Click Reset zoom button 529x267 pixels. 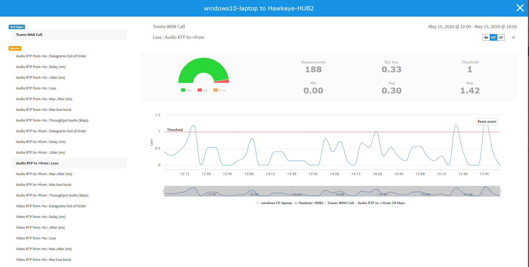point(487,122)
